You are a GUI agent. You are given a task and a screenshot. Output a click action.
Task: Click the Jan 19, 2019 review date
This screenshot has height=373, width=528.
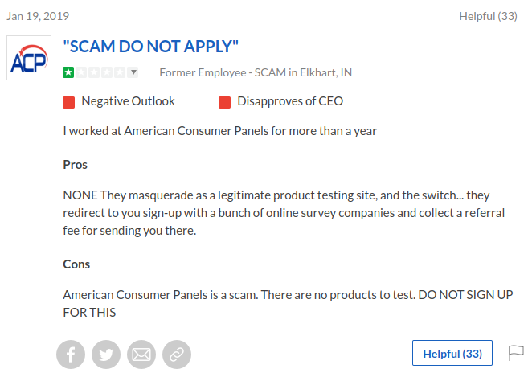[38, 16]
